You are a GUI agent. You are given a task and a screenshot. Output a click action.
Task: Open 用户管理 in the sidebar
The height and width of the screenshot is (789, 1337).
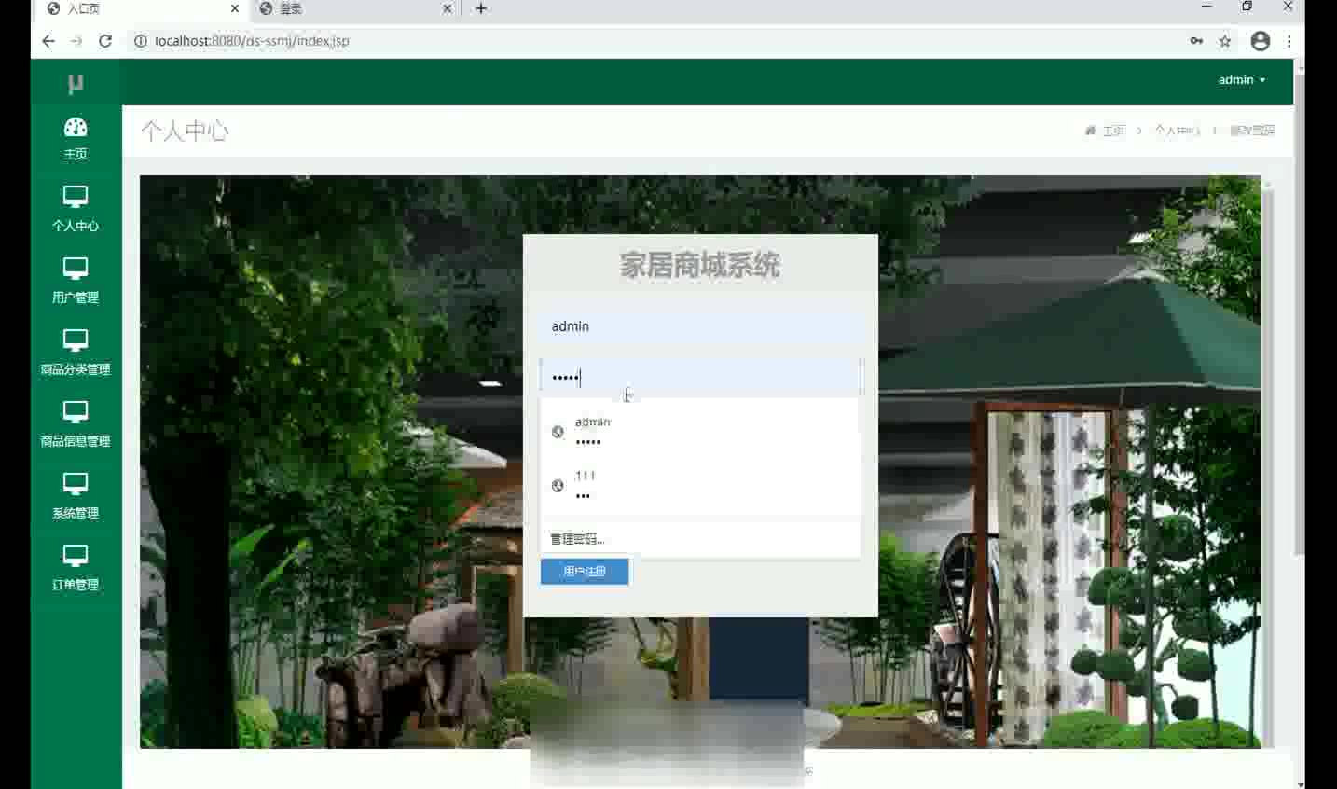pyautogui.click(x=76, y=280)
